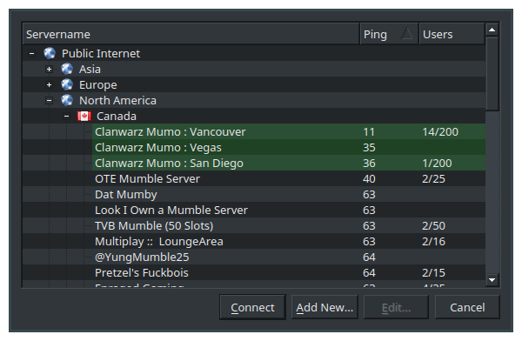Image resolution: width=522 pixels, height=341 pixels.
Task: Click ping value 40 for OTE Mumble
Action: [x=369, y=178]
